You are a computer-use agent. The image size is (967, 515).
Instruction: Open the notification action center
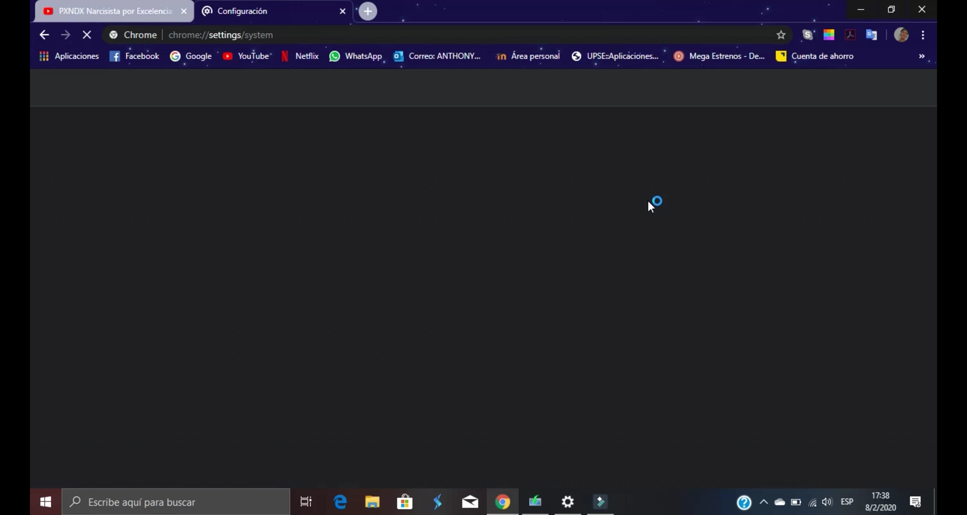(915, 502)
